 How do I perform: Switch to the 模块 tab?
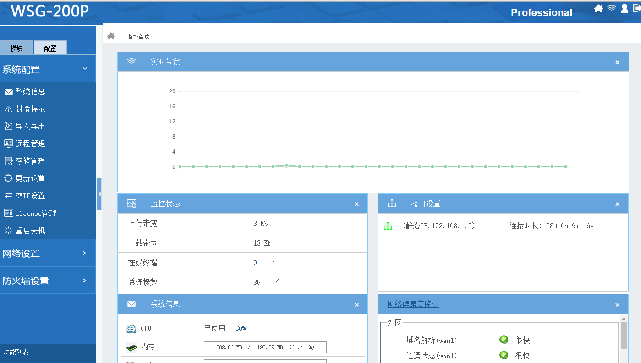(x=17, y=48)
